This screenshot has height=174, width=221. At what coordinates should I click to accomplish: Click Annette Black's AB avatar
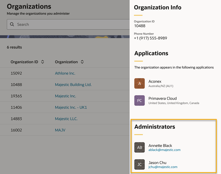[139, 148]
